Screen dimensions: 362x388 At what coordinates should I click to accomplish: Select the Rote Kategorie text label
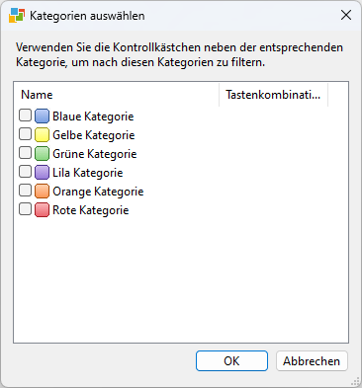[x=91, y=210]
